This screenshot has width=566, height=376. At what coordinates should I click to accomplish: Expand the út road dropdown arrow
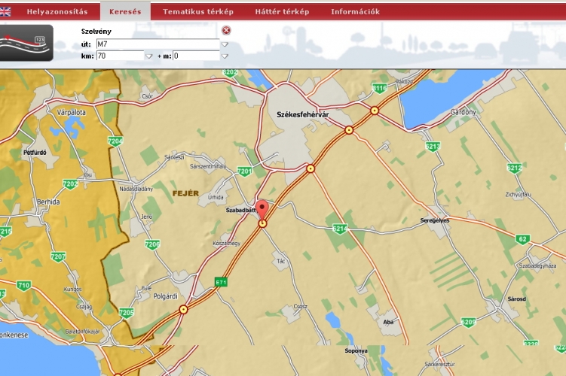click(224, 44)
